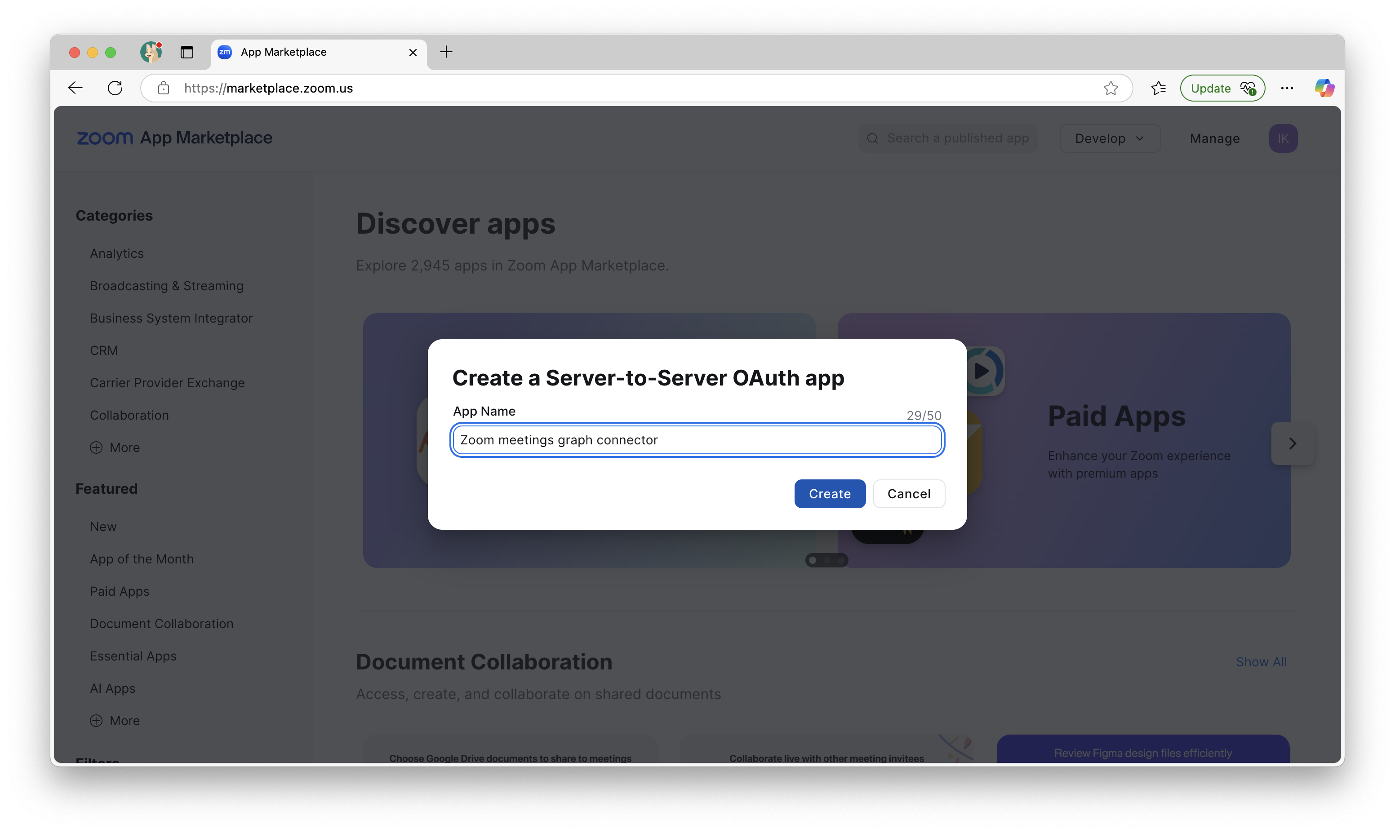The image size is (1395, 833).
Task: Go back with the browser back arrow
Action: [75, 88]
